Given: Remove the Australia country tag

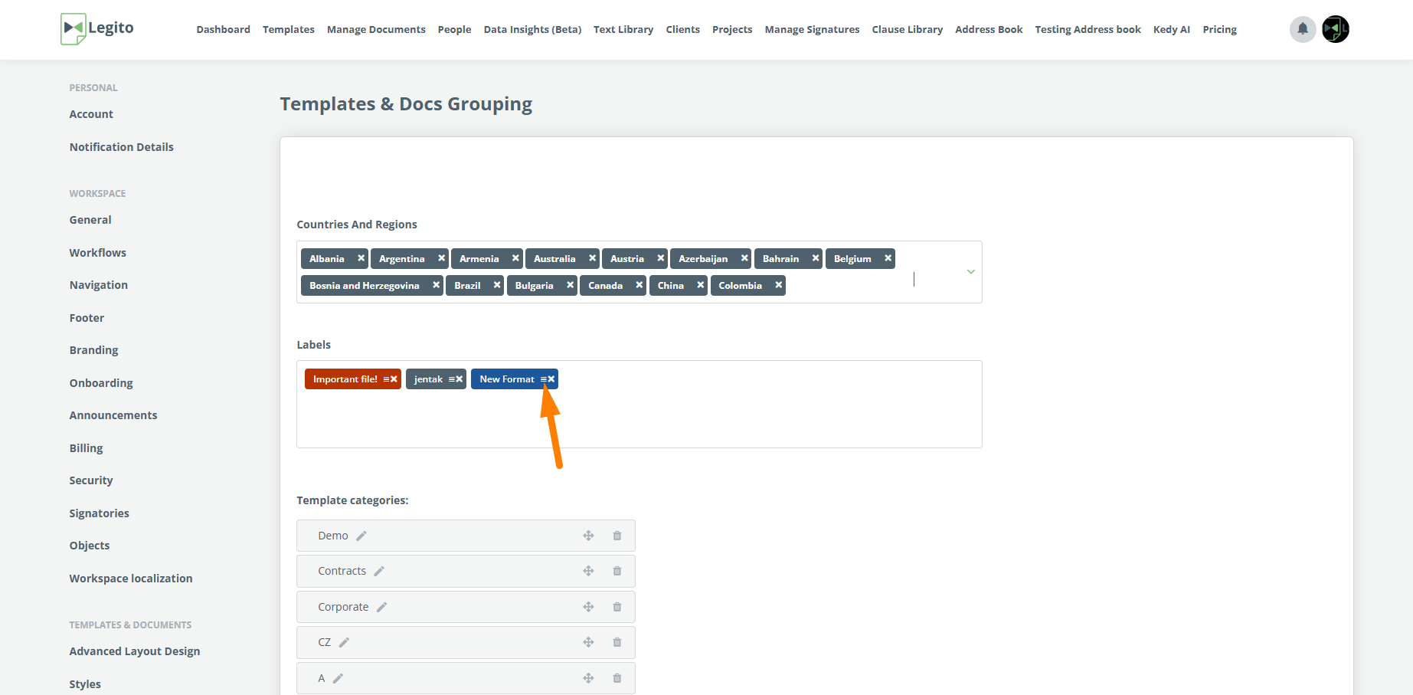Looking at the screenshot, I should (592, 258).
